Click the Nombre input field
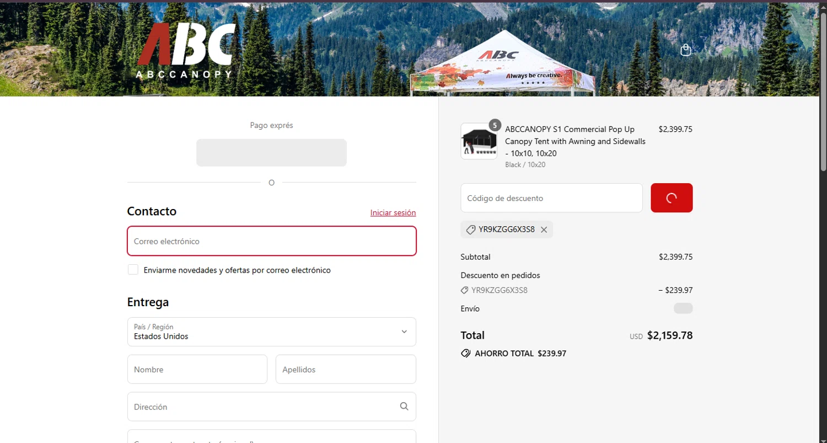Screen dimensions: 827x443 pyautogui.click(x=197, y=369)
